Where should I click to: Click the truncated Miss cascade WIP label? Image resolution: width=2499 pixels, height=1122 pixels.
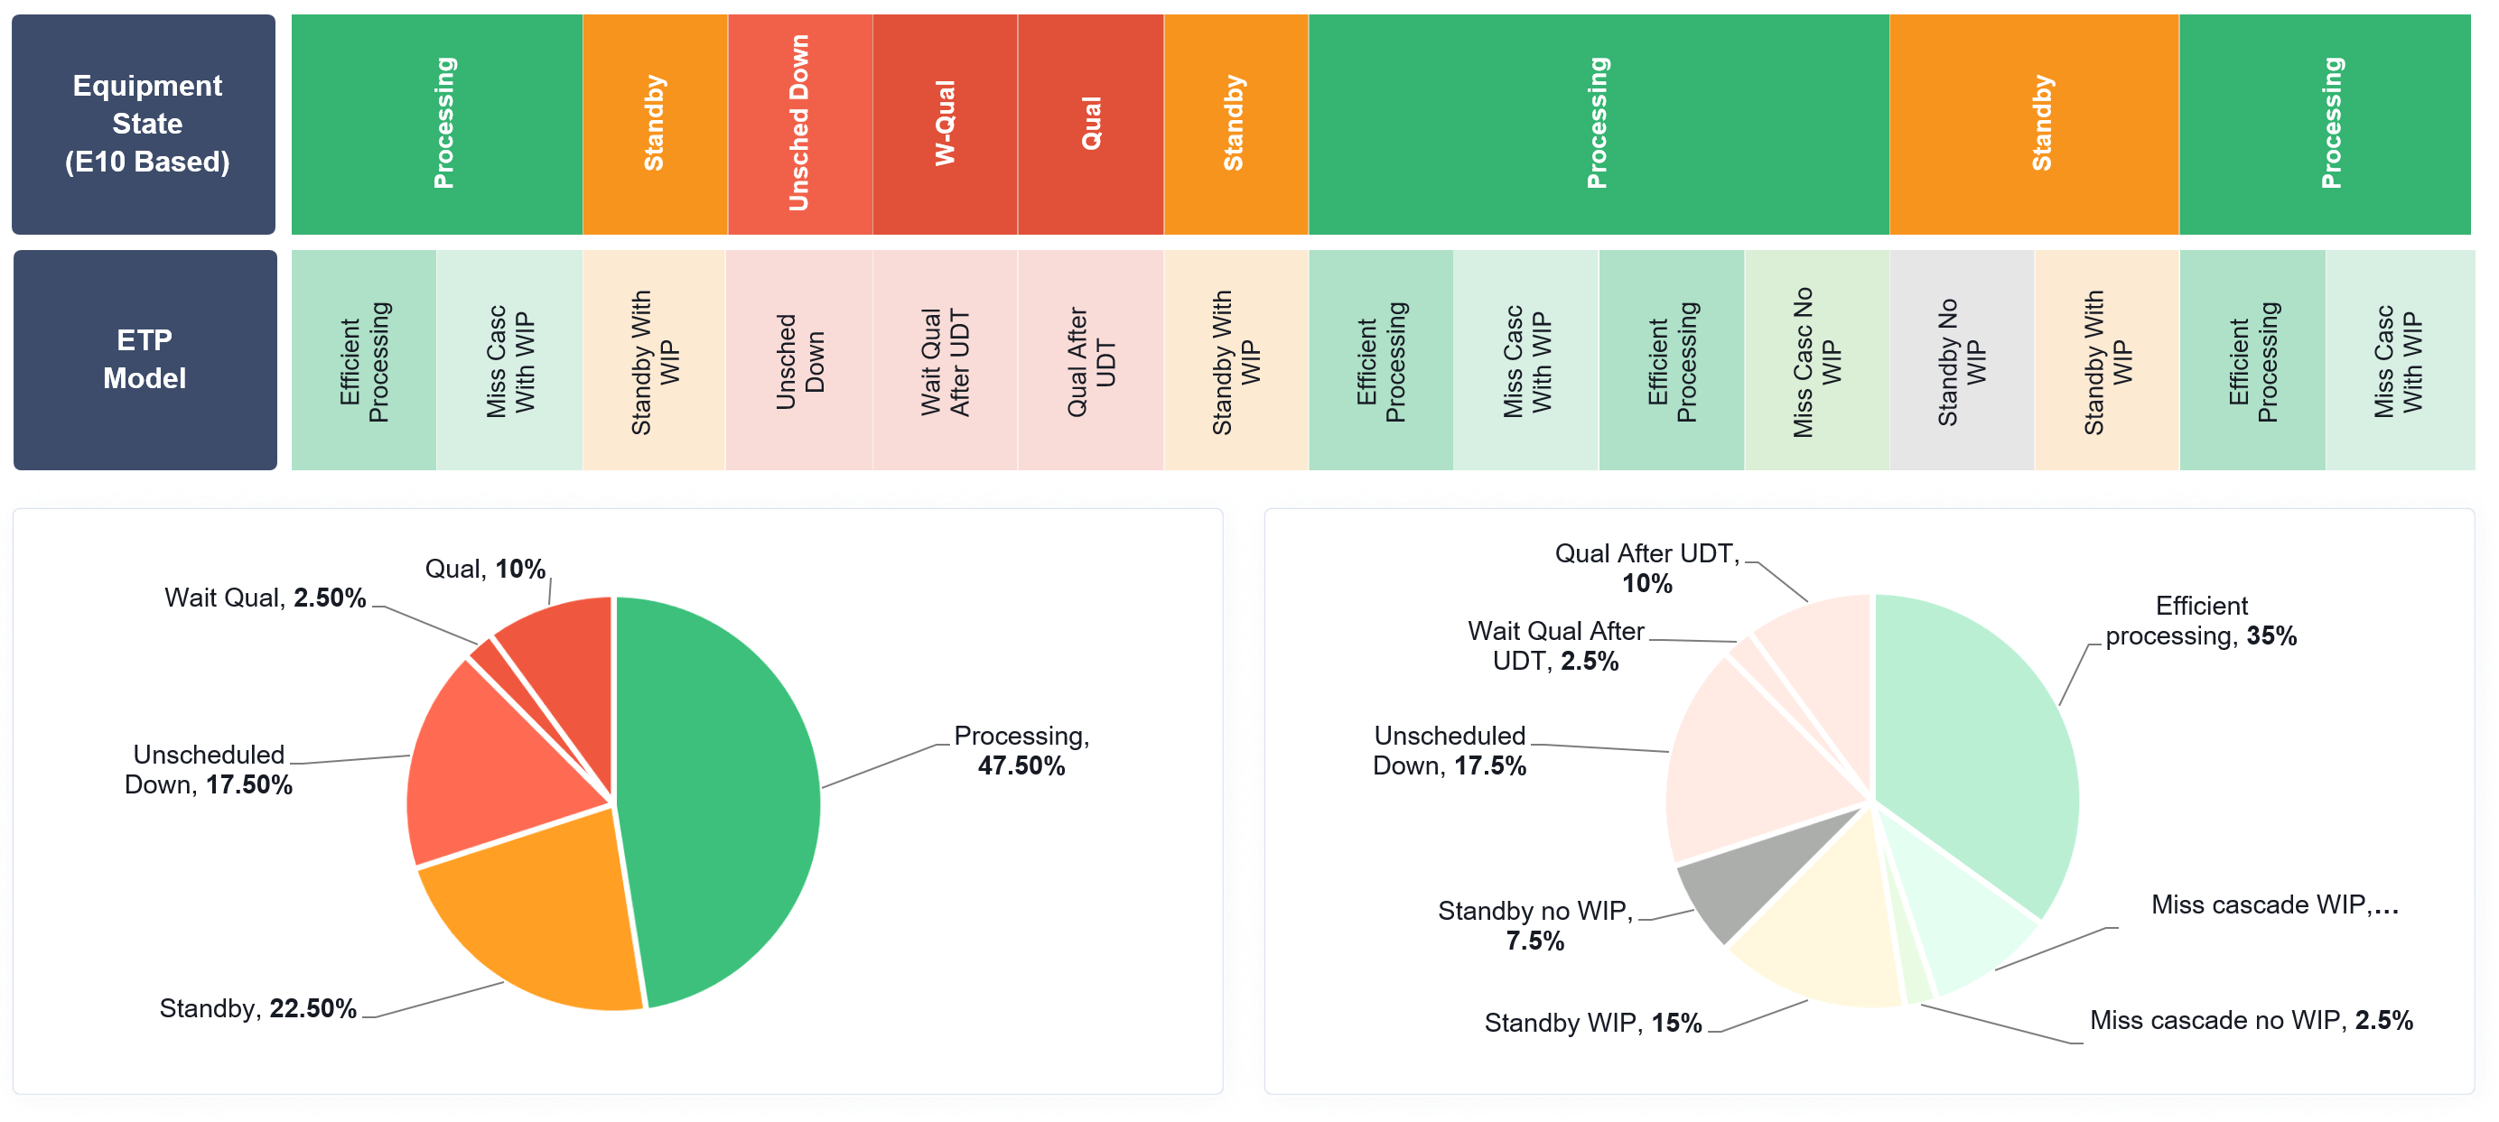[2274, 904]
